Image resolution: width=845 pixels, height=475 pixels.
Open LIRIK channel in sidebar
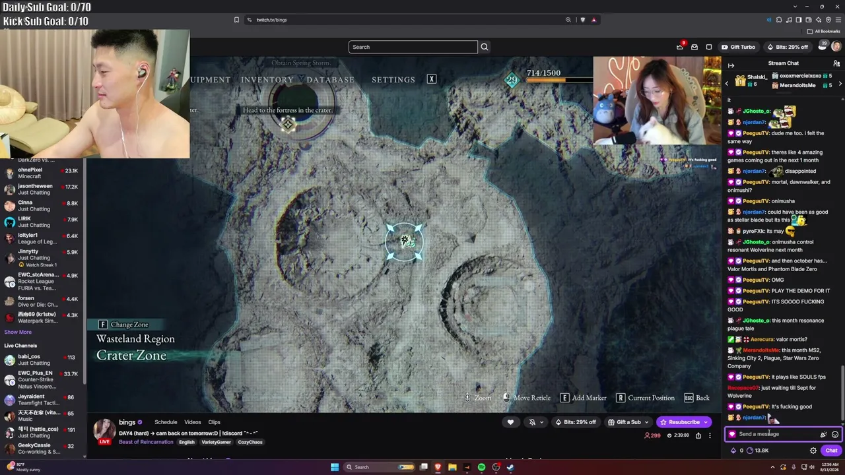(43, 222)
